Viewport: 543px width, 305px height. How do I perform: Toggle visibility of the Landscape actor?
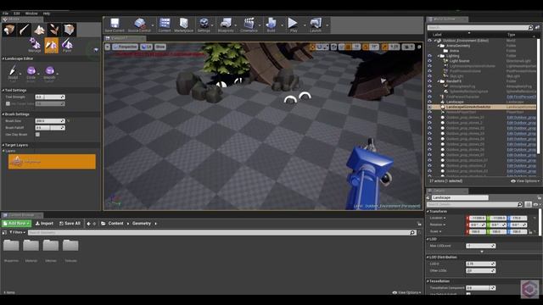[430, 102]
